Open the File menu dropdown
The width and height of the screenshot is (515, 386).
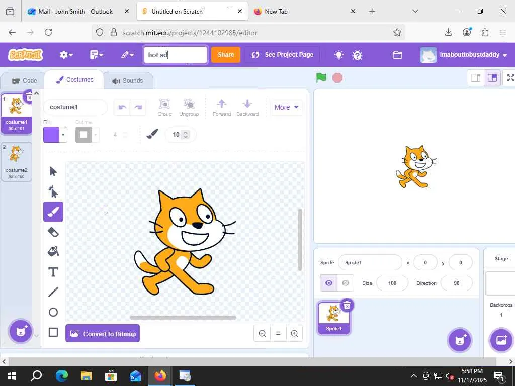[96, 55]
